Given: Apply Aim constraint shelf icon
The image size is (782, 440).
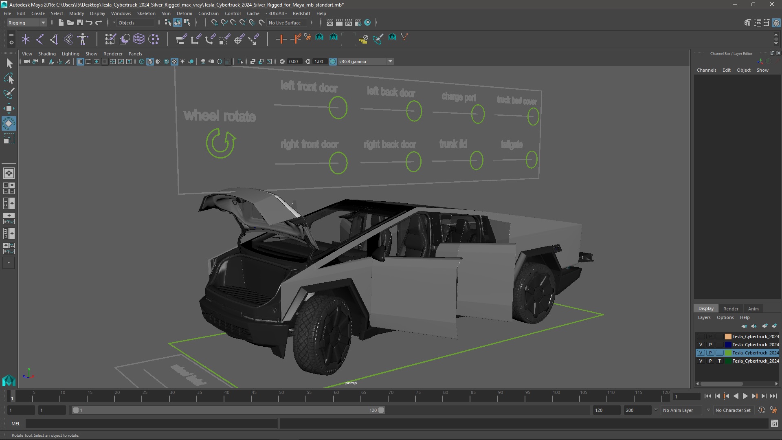Looking at the screenshot, I should (x=239, y=39).
